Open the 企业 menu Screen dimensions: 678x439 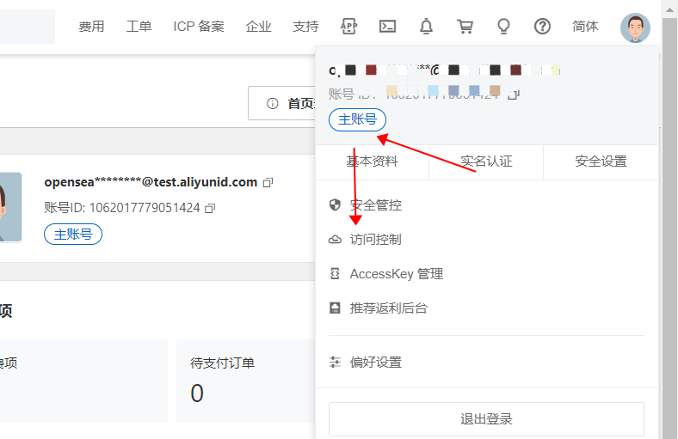tap(258, 27)
